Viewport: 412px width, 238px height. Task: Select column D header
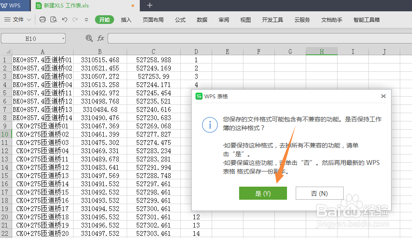[196, 51]
